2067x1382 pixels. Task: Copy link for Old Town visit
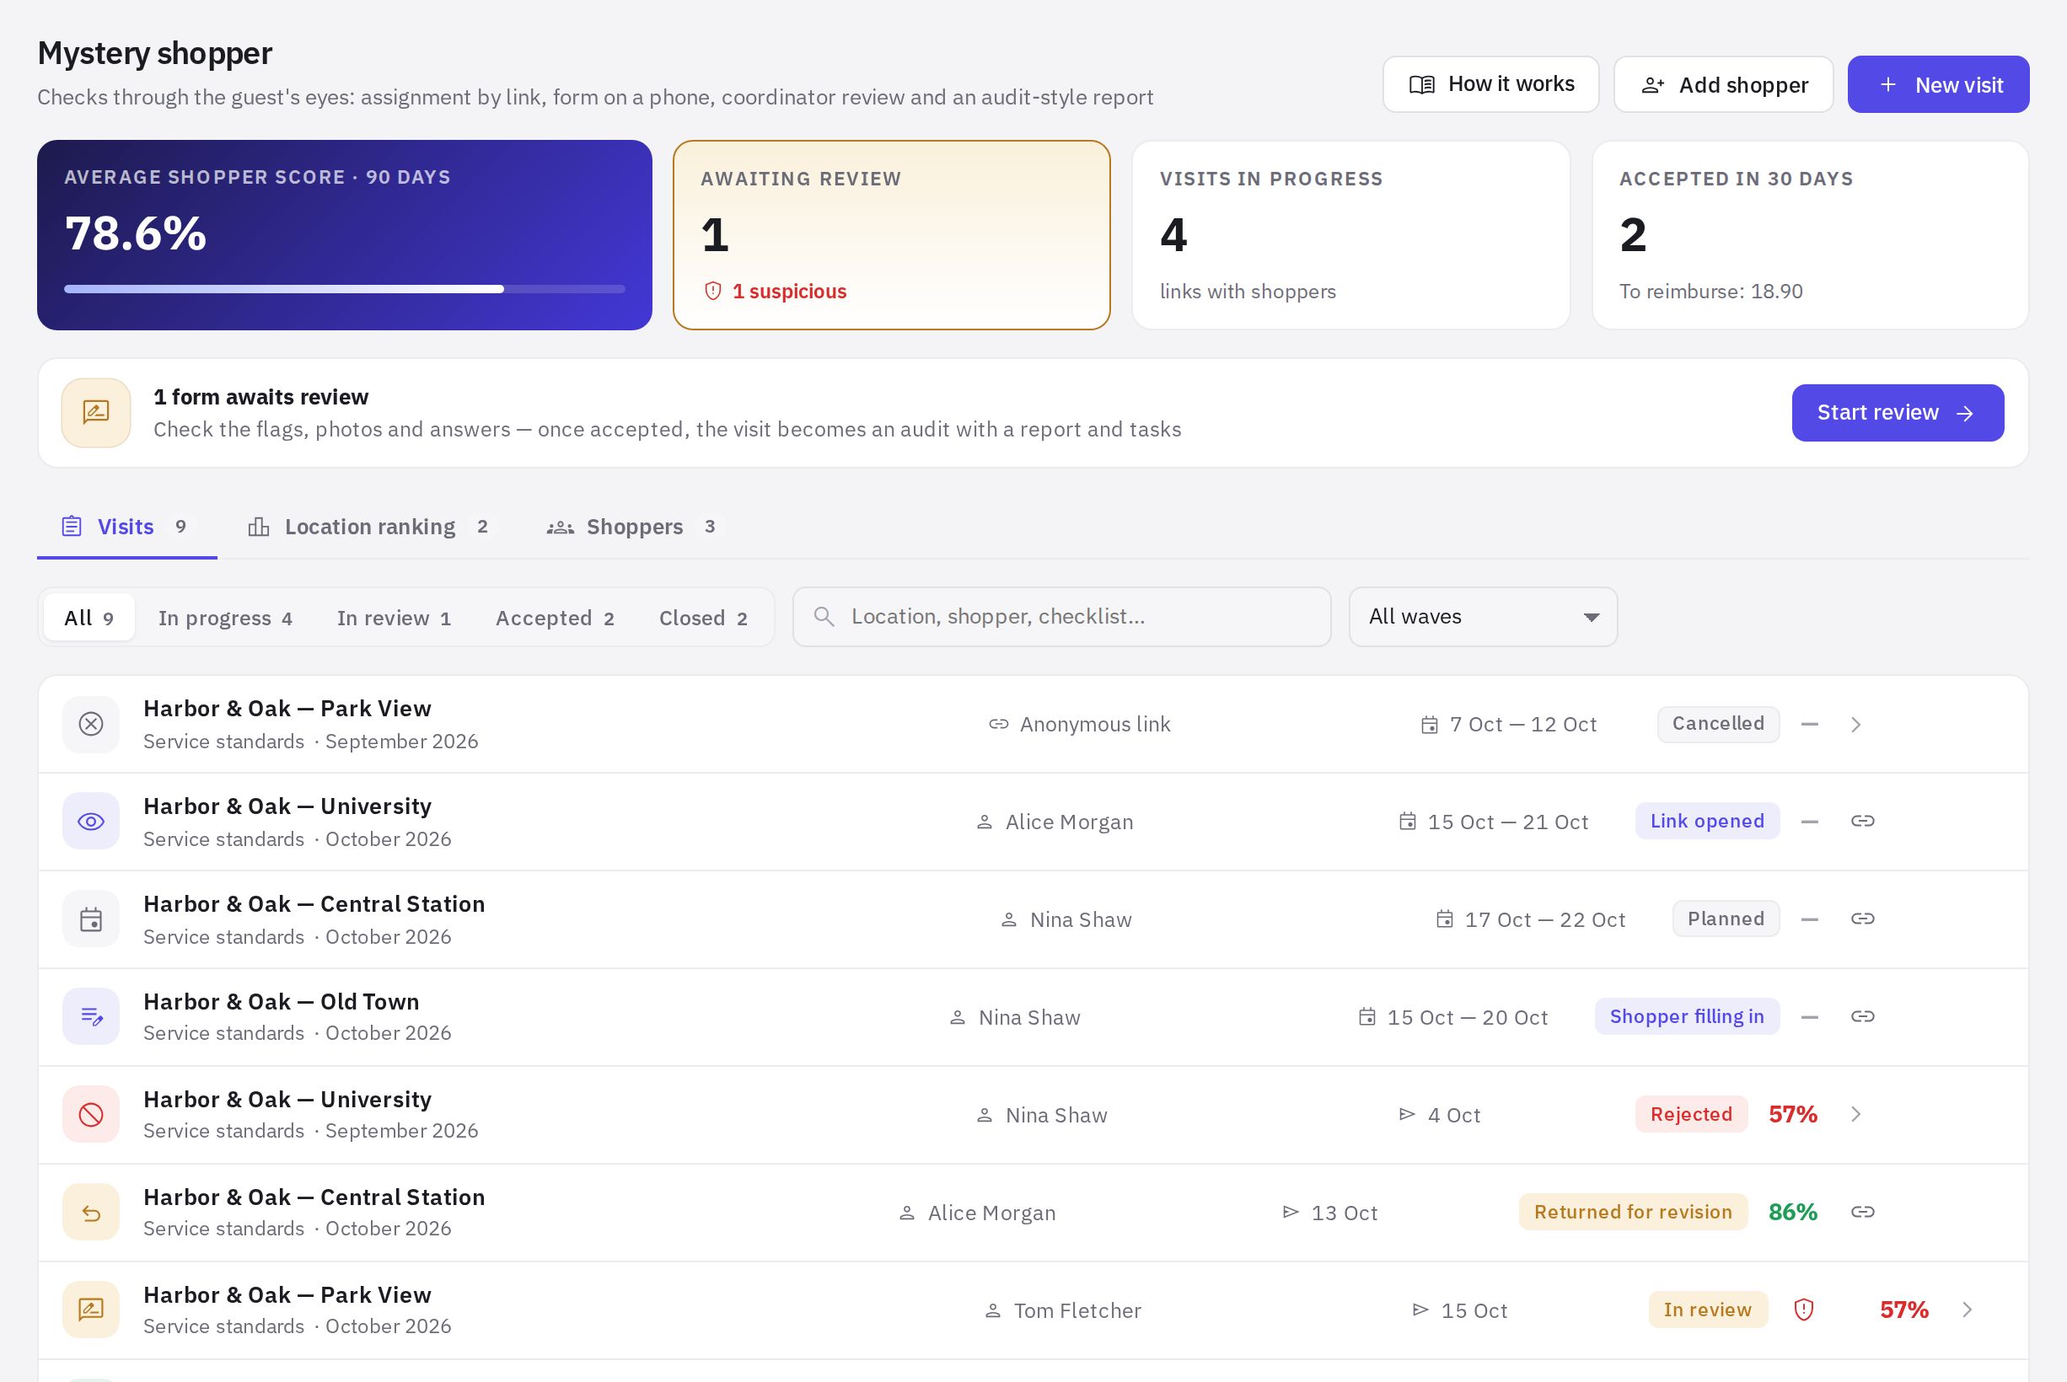1862,1017
